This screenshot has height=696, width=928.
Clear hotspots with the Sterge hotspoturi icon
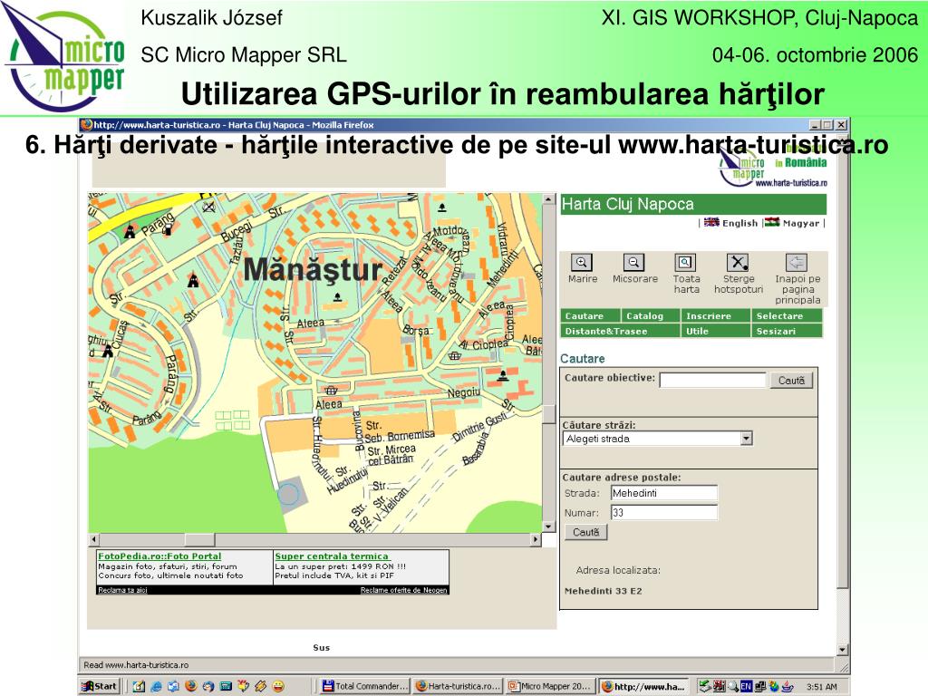click(738, 262)
